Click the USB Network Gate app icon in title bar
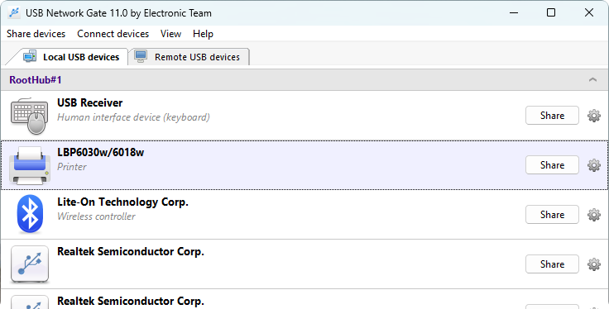 [x=14, y=12]
